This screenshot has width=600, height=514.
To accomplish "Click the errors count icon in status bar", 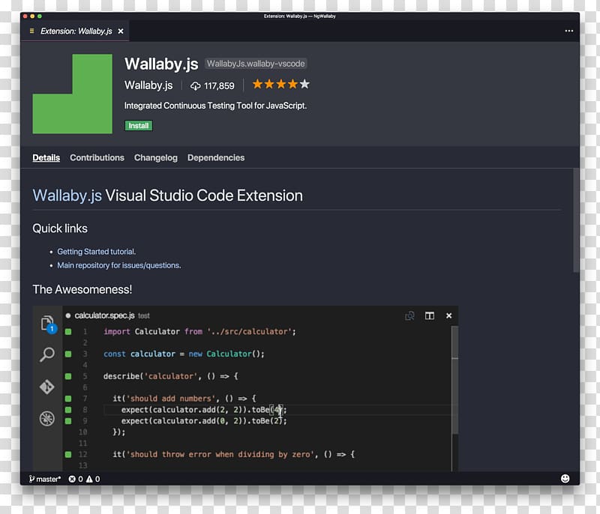I will tap(71, 479).
